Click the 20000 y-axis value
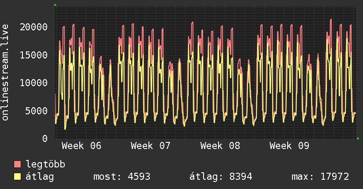The width and height of the screenshot is (363, 189). tap(34, 27)
